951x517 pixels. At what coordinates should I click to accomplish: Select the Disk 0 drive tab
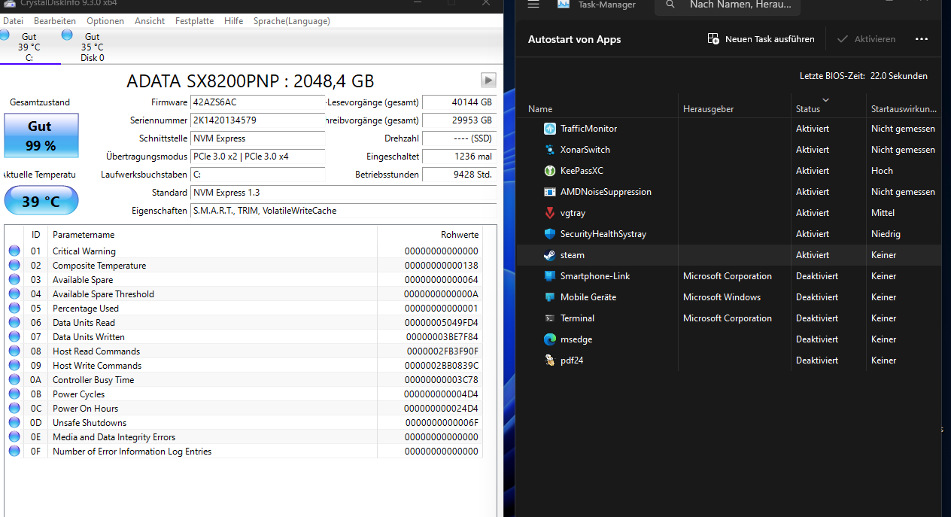pyautogui.click(x=92, y=47)
